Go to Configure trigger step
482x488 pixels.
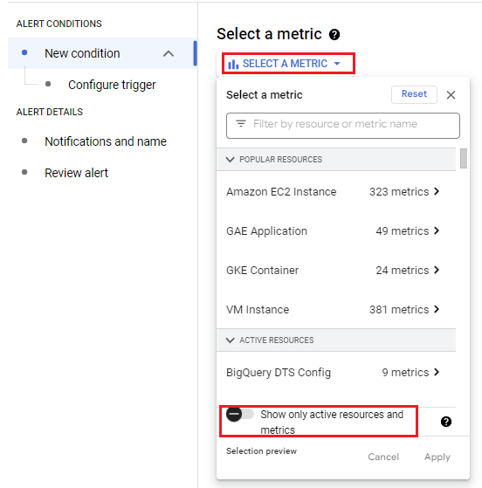(112, 85)
